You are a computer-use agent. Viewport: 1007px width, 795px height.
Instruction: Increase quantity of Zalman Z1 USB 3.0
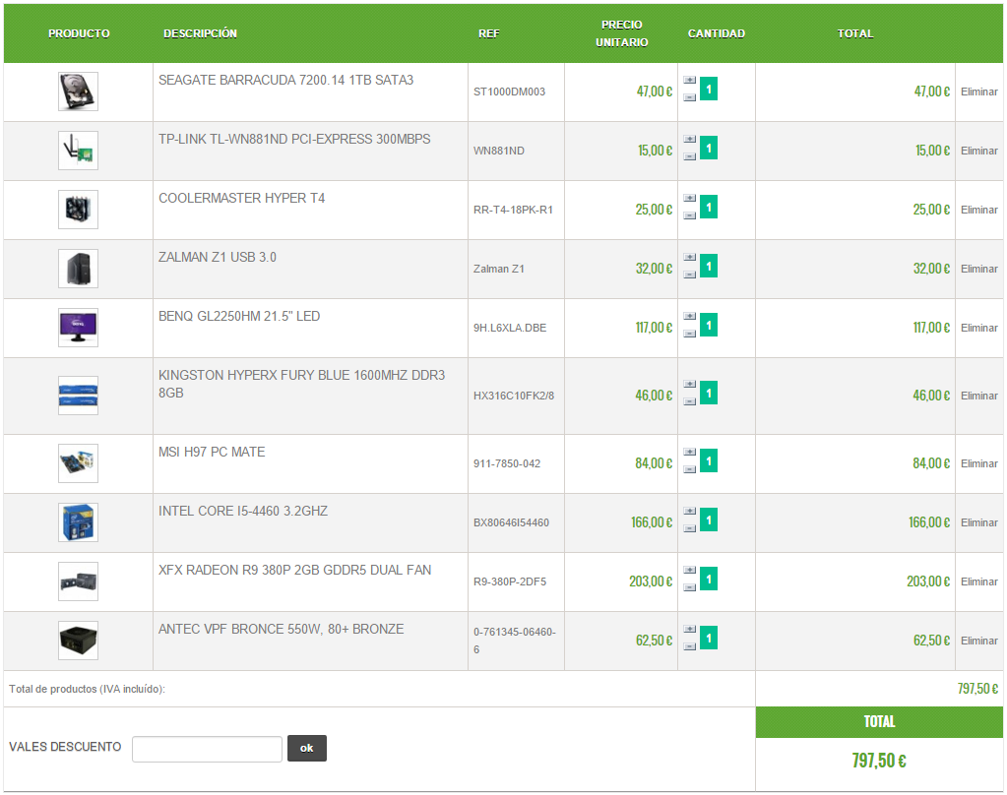click(x=690, y=258)
